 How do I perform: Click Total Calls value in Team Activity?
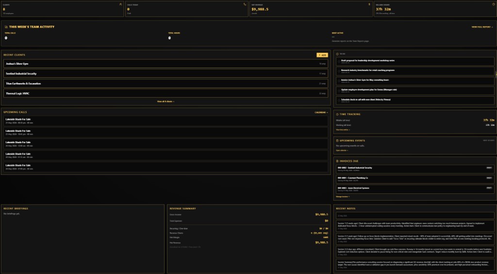[x=6, y=38]
